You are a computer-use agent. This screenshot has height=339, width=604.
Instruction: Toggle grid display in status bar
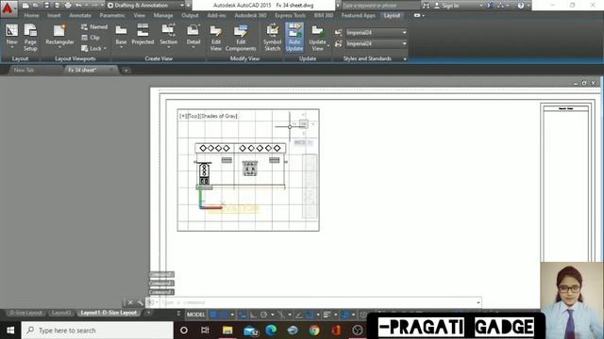(x=213, y=315)
